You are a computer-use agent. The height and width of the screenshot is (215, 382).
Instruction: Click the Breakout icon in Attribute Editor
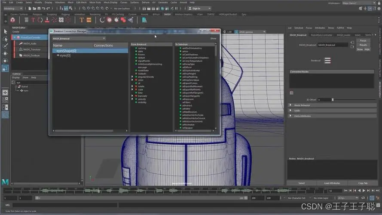pyautogui.click(x=327, y=61)
